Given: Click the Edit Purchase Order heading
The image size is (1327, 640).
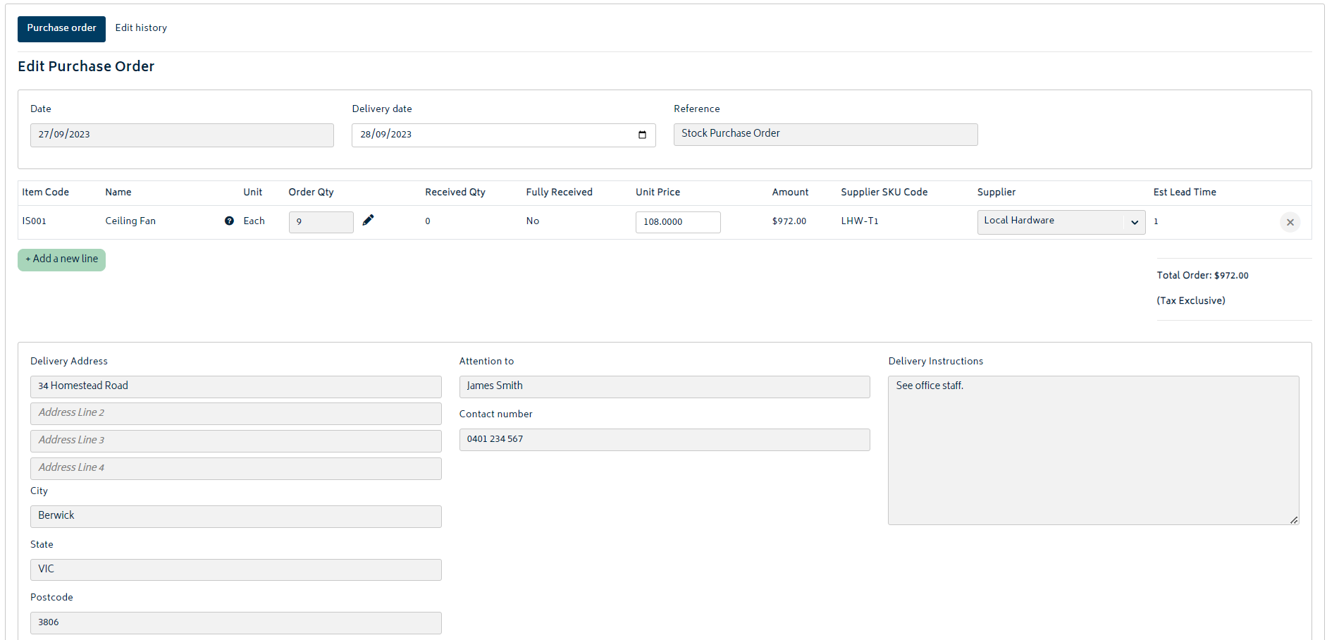Looking at the screenshot, I should click(x=86, y=66).
